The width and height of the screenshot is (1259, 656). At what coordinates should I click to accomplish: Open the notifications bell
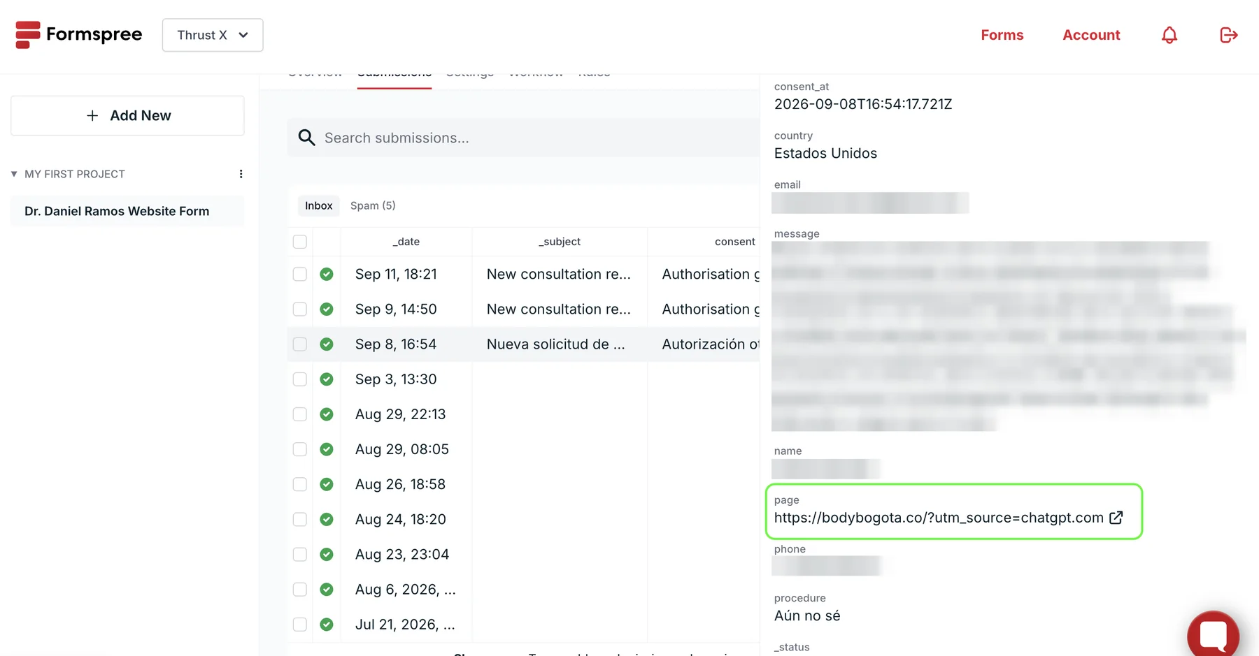[1169, 35]
